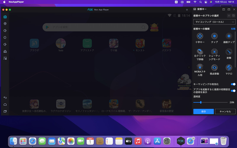The height and width of the screenshot is (148, 237).
Task: Toggle the recommended initial settings guide switch
Action: [233, 91]
